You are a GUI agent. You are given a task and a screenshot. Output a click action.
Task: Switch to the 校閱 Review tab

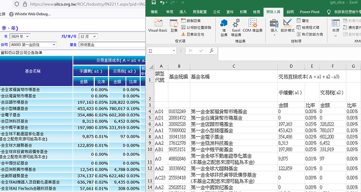coord(243,12)
